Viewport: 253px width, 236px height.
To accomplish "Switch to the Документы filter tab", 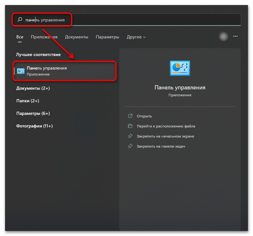I will pyautogui.click(x=76, y=37).
